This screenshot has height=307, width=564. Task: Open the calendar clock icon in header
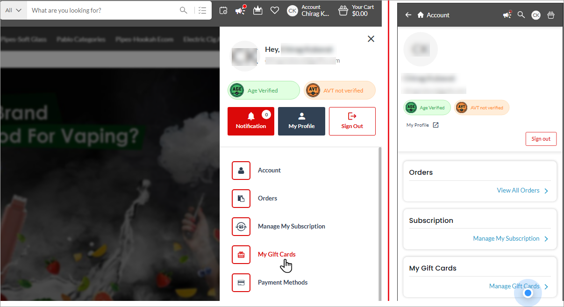(x=223, y=10)
